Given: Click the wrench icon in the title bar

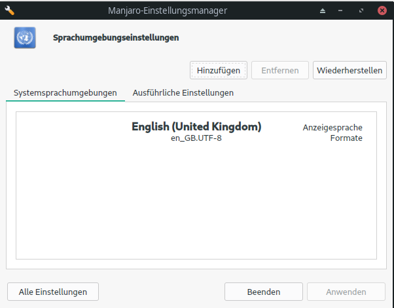Looking at the screenshot, I should (x=10, y=10).
